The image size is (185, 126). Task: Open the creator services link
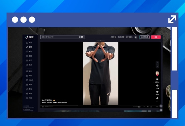129,37
